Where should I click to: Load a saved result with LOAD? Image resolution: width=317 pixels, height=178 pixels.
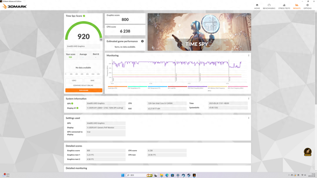tap(74, 80)
